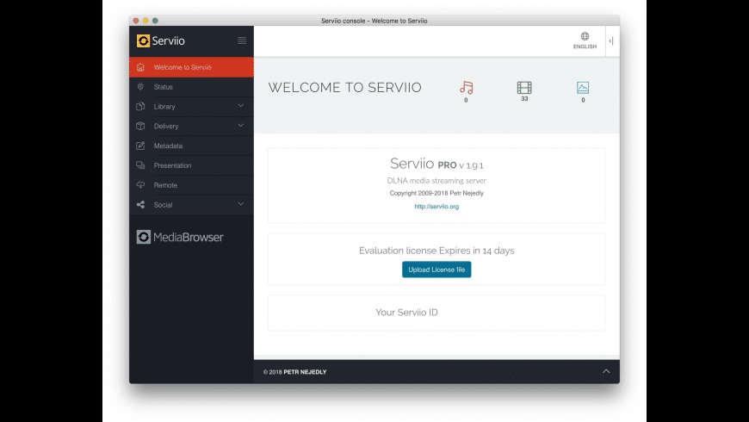This screenshot has height=422, width=749.
Task: Open the Presentation menu item
Action: (x=191, y=165)
